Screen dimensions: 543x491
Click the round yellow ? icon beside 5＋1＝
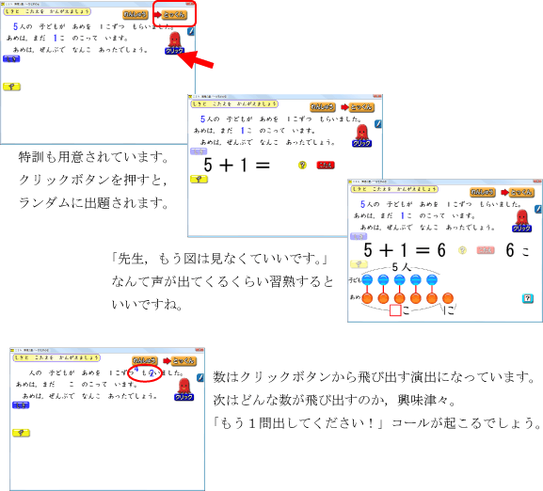click(x=302, y=165)
